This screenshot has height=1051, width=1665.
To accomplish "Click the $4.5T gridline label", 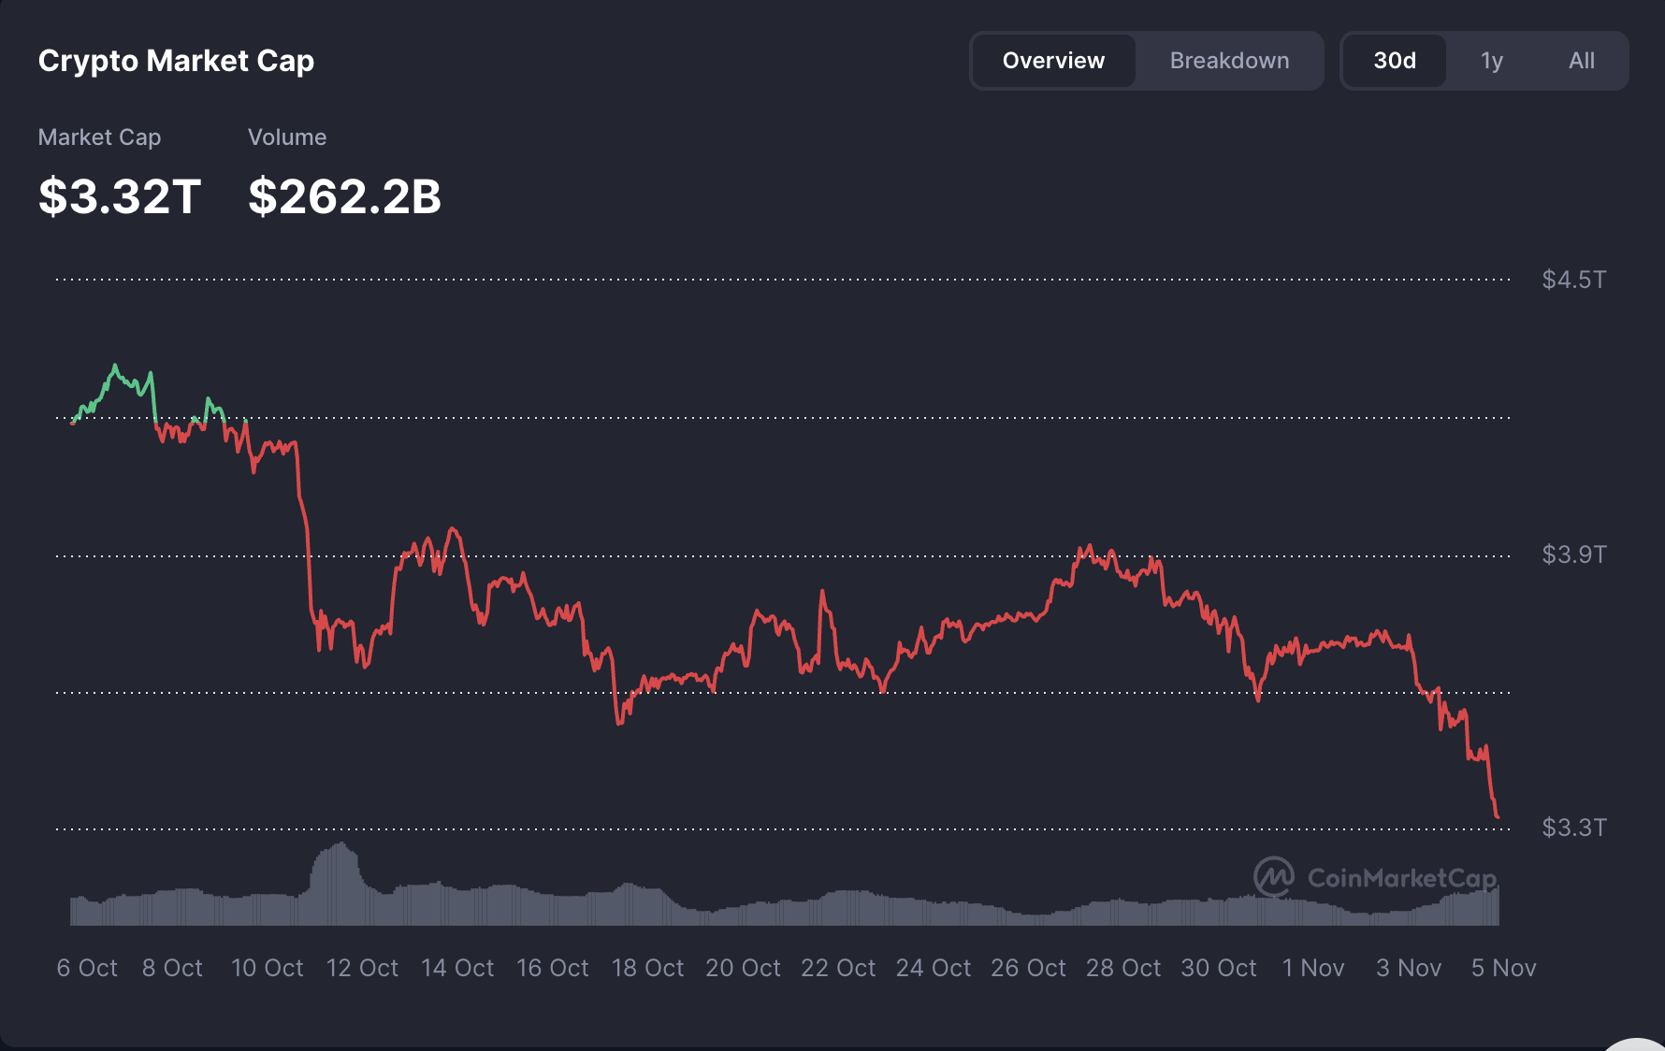I will [1574, 279].
